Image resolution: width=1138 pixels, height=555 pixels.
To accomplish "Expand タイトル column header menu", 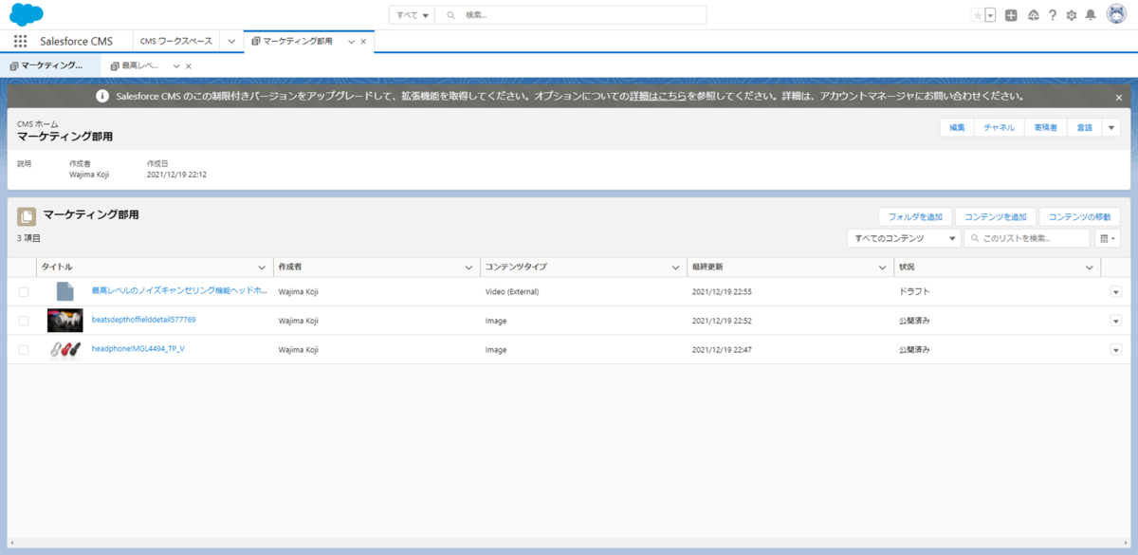I will pos(262,268).
